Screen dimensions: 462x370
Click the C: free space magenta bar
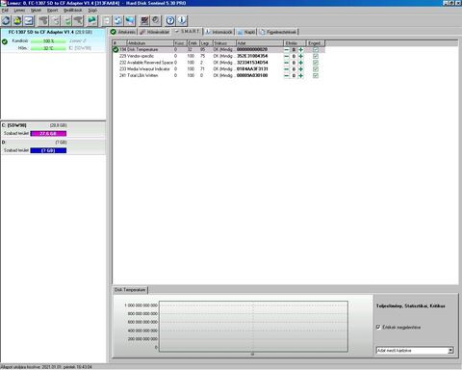pyautogui.click(x=48, y=133)
